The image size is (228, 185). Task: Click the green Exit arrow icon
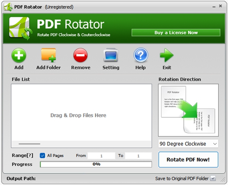[166, 56]
